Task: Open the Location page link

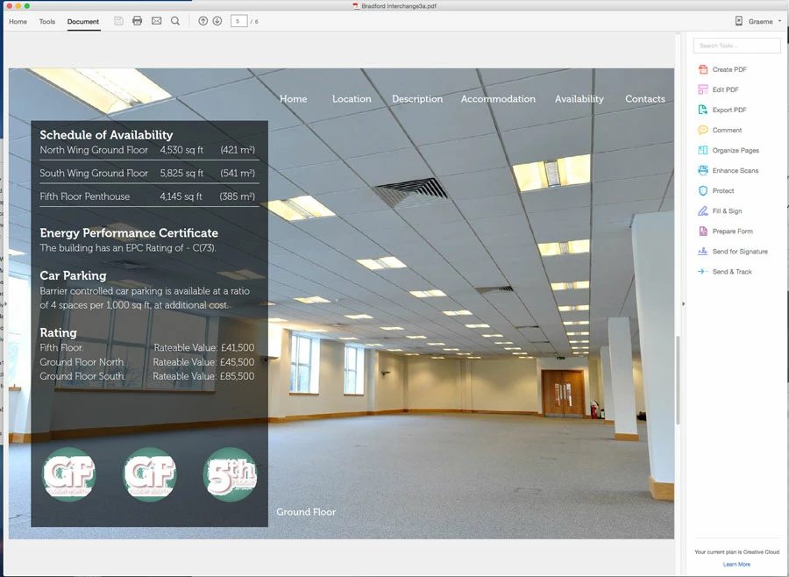Action: tap(352, 99)
